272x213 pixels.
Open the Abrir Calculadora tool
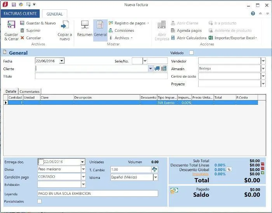[173, 38]
